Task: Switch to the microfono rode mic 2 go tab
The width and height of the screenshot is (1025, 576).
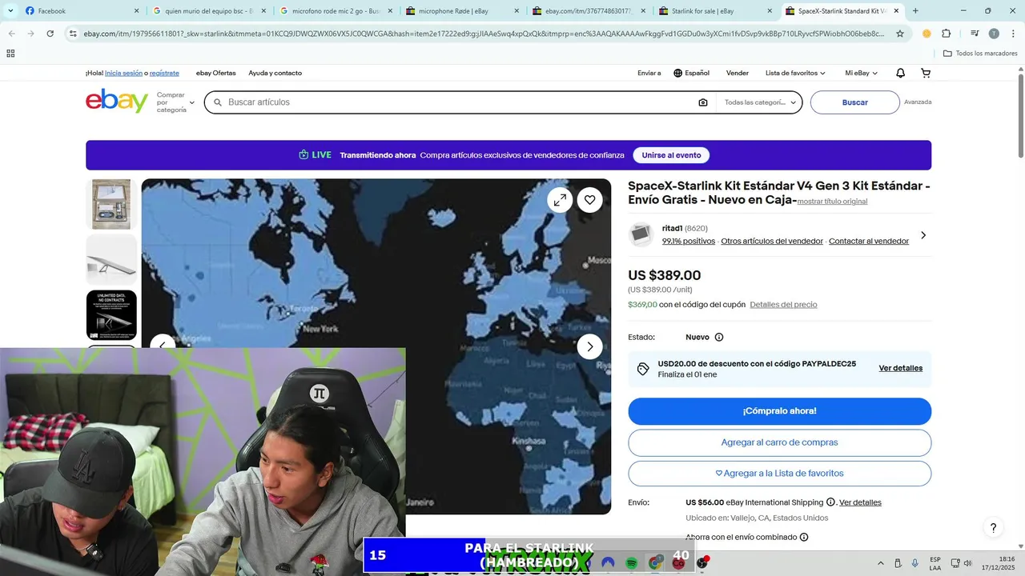Action: point(336,11)
